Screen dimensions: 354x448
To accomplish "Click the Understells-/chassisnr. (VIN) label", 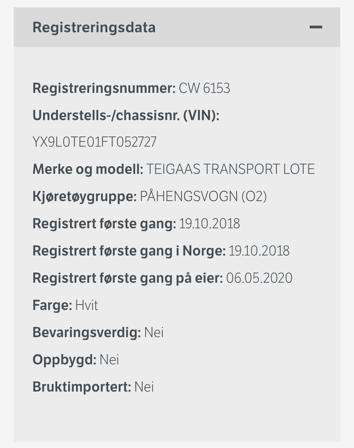I will click(x=126, y=116).
